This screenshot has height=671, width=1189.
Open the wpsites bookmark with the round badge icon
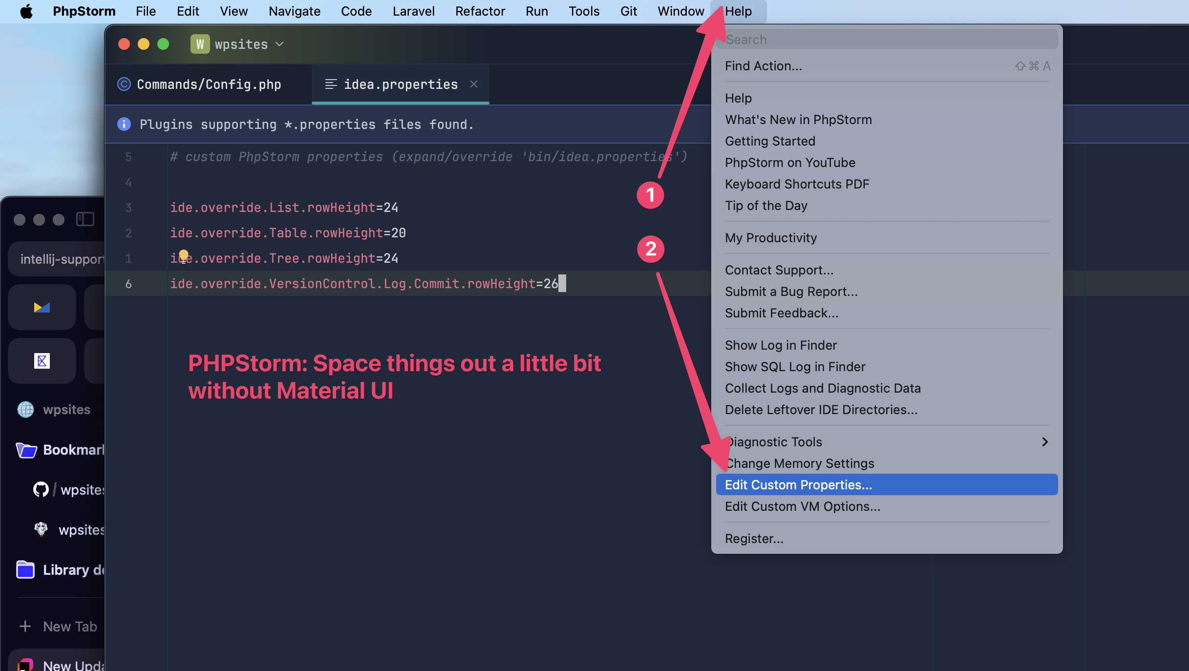[68, 529]
